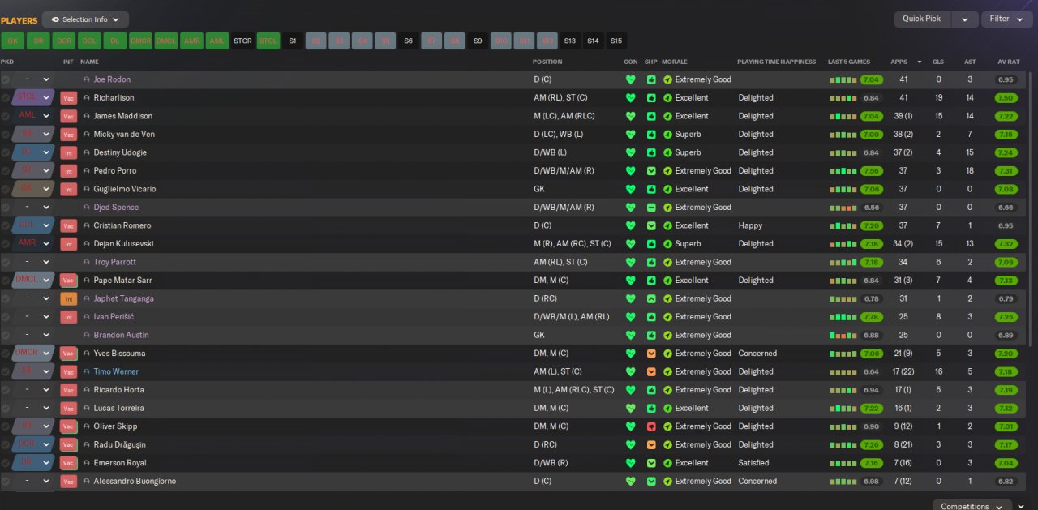Click Richarlison's green match sharpness icon
The image size is (1038, 510).
651,98
